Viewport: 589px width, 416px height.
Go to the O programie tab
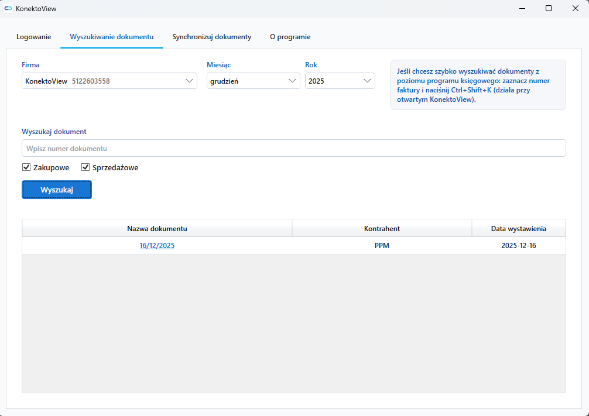(x=290, y=37)
